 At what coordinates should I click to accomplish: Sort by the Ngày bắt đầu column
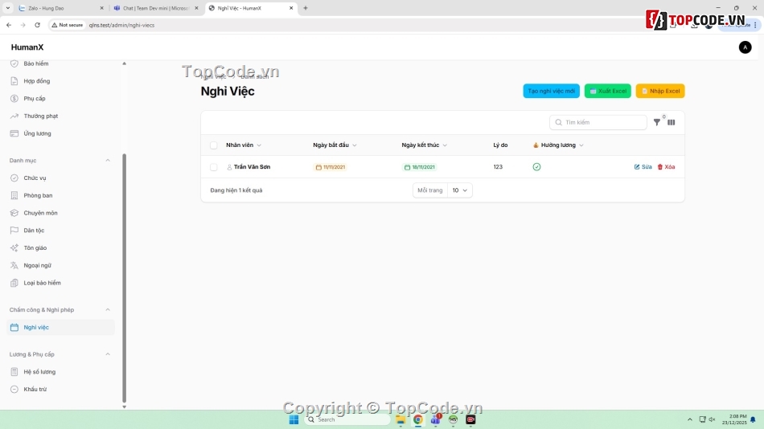pyautogui.click(x=335, y=145)
